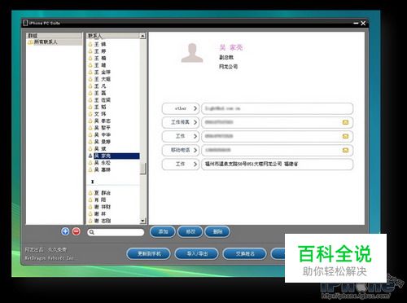Image resolution: width=407 pixels, height=303 pixels.
Task: Open the 'other' field type dropdown
Action: pos(181,108)
